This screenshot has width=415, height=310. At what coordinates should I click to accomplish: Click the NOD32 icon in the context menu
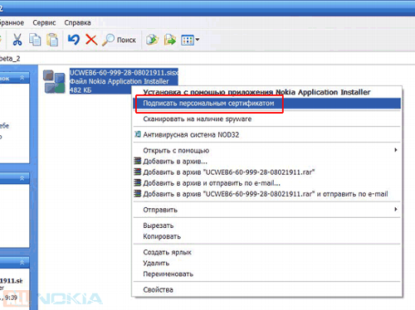(137, 134)
